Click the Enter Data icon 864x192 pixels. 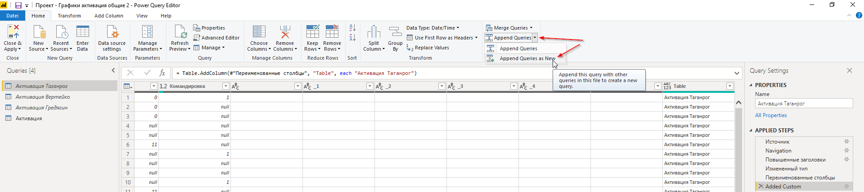pyautogui.click(x=83, y=31)
